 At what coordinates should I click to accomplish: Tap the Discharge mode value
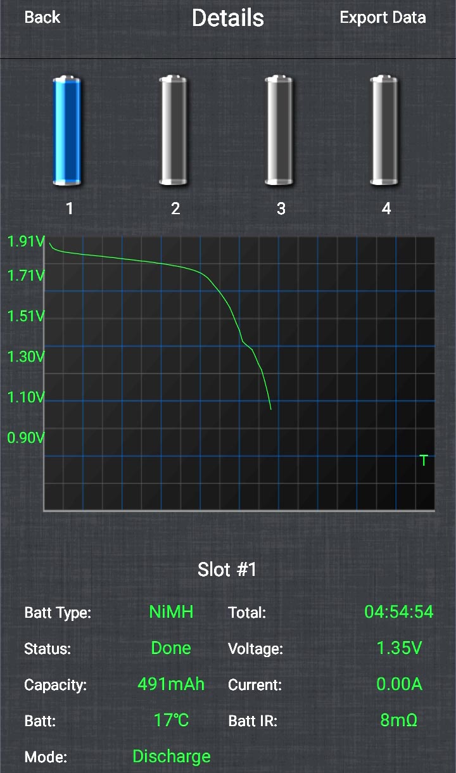pos(171,756)
